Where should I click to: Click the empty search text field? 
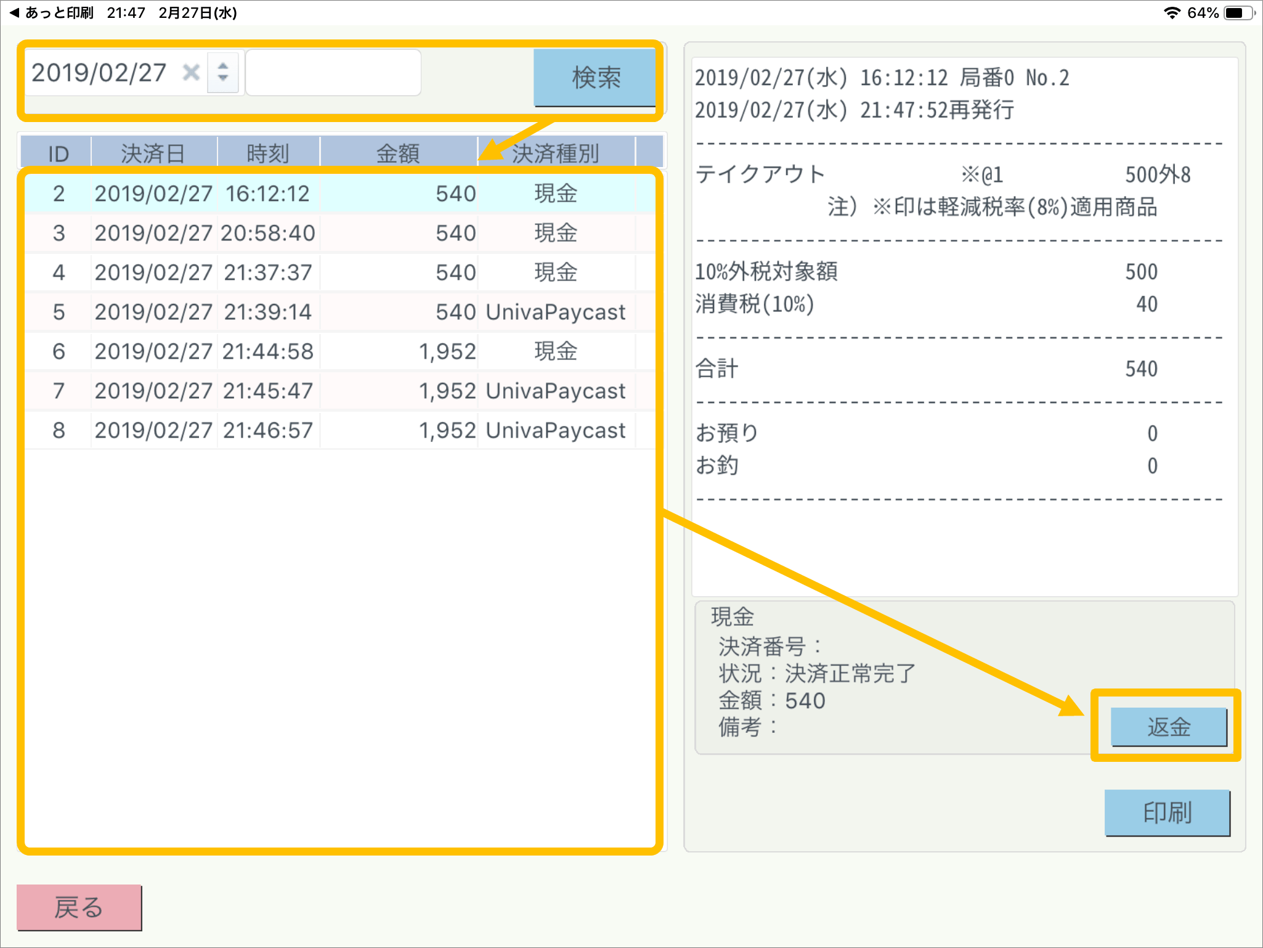coord(333,73)
